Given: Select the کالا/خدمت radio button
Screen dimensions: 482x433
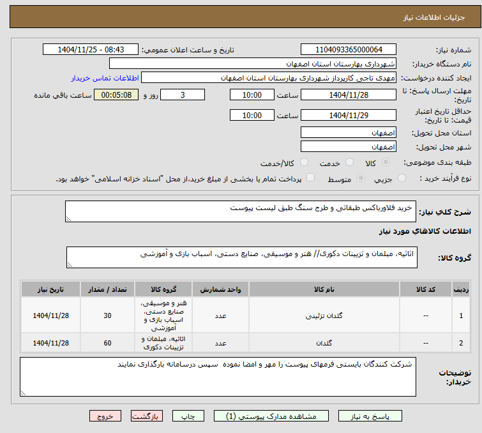Looking at the screenshot, I should coord(304,162).
